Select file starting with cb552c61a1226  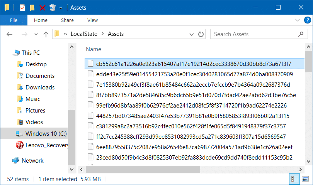pos(194,64)
